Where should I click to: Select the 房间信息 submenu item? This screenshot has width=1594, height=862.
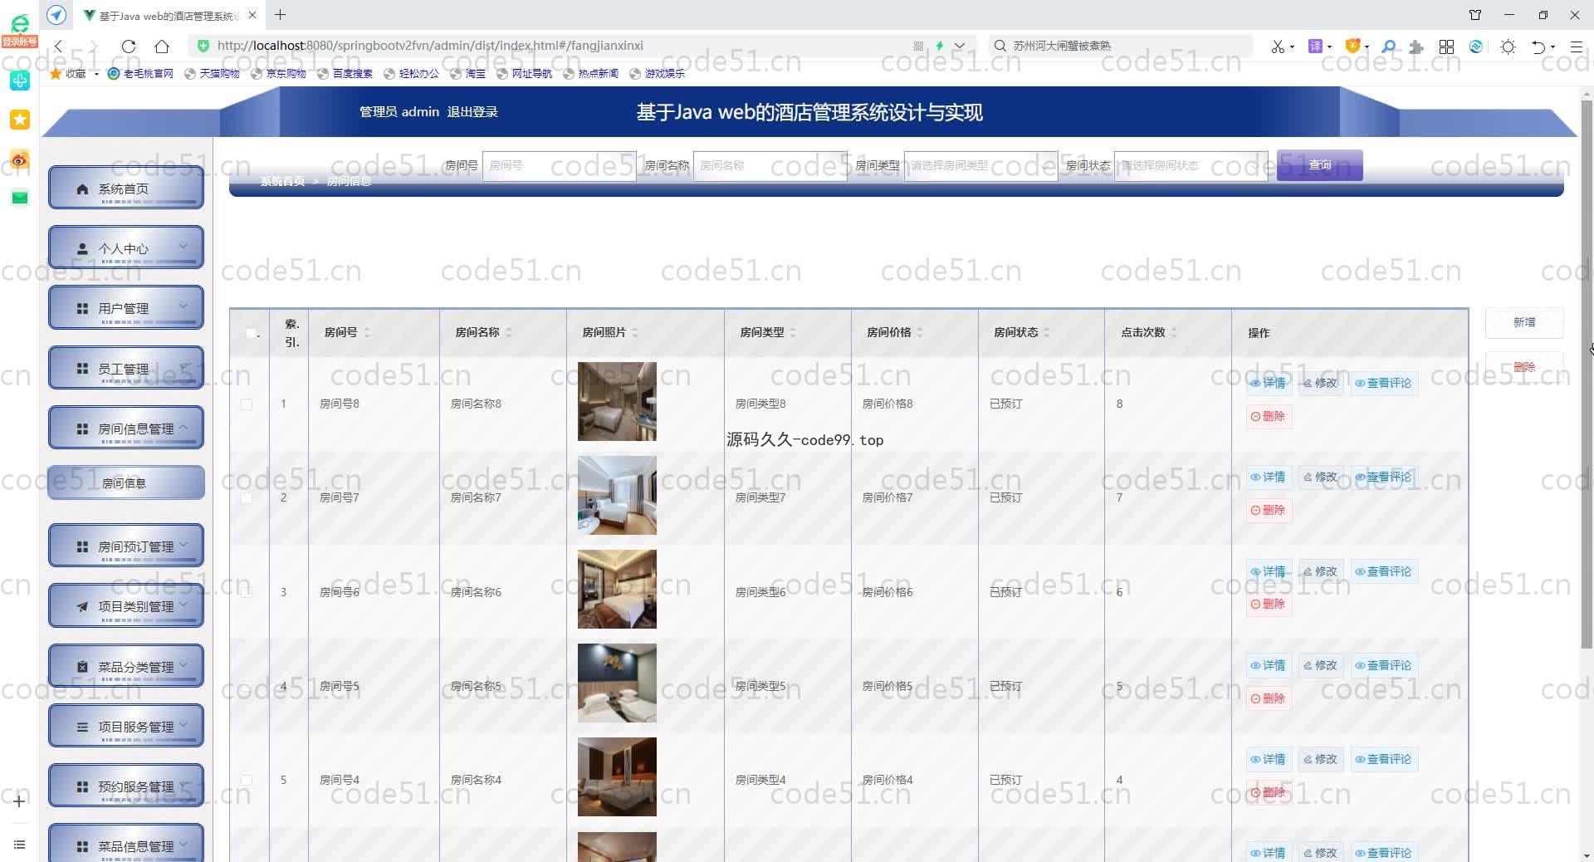click(126, 482)
